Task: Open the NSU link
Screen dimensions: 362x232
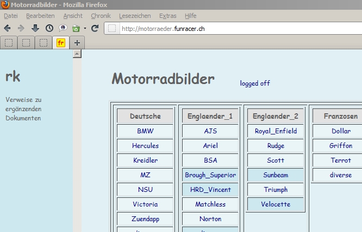Action: [x=145, y=190]
